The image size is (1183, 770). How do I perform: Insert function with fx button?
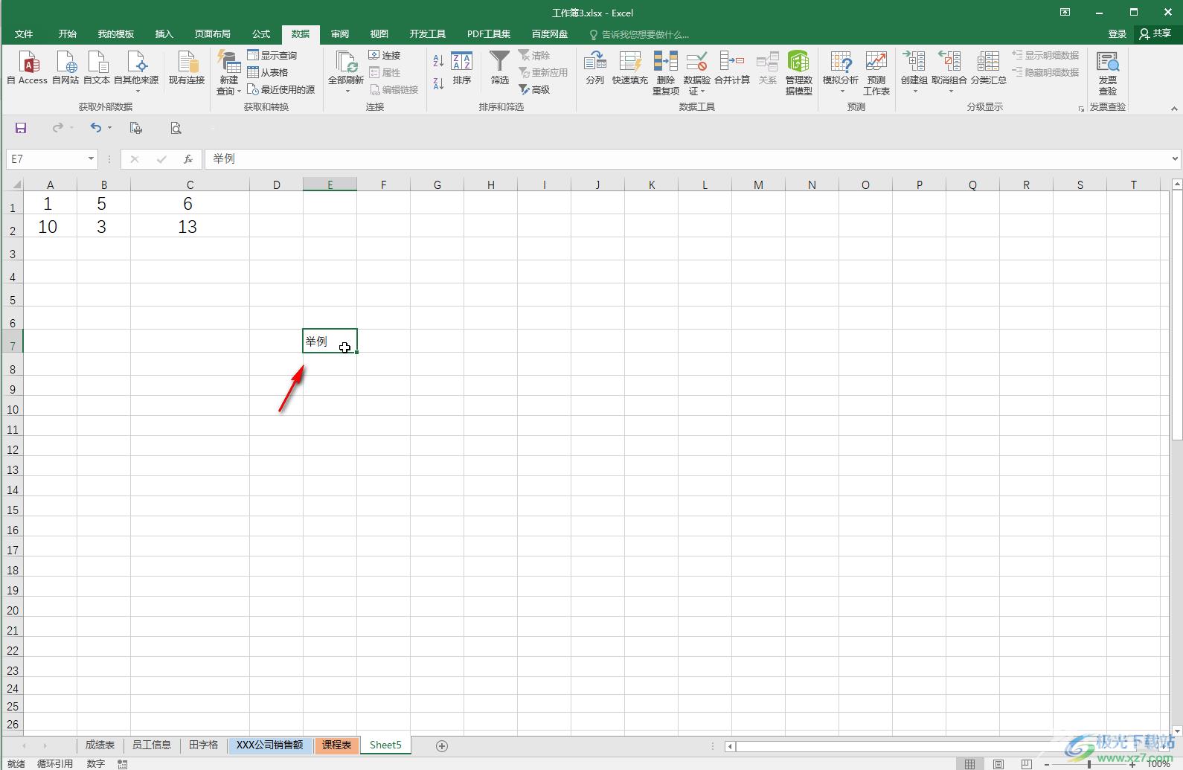point(188,158)
